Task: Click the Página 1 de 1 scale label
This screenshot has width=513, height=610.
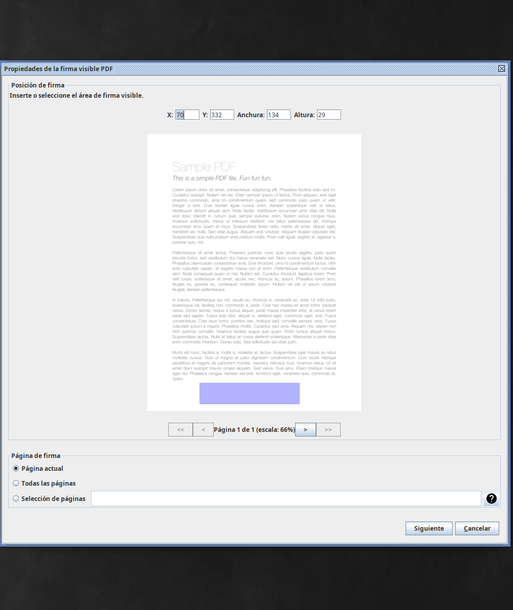Action: coord(254,430)
